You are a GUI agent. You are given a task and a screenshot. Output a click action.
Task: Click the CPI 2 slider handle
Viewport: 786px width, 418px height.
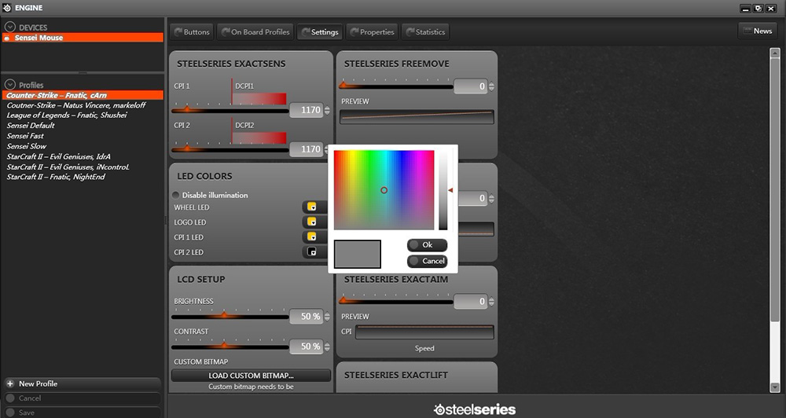tap(187, 148)
